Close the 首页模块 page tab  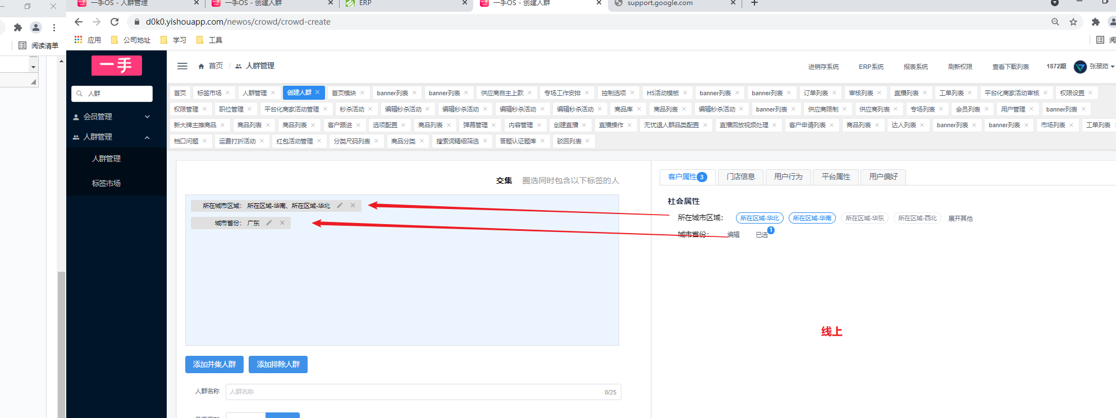[362, 93]
